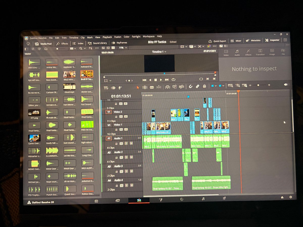303x227 pixels.
Task: Activate the Trim Edit Mode tool
Action: (x=145, y=87)
